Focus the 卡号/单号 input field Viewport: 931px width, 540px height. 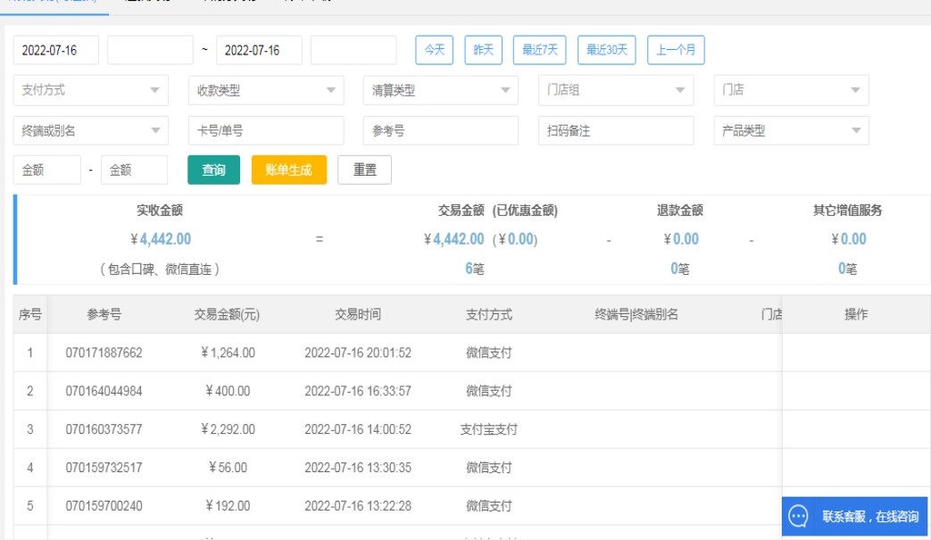click(x=266, y=130)
